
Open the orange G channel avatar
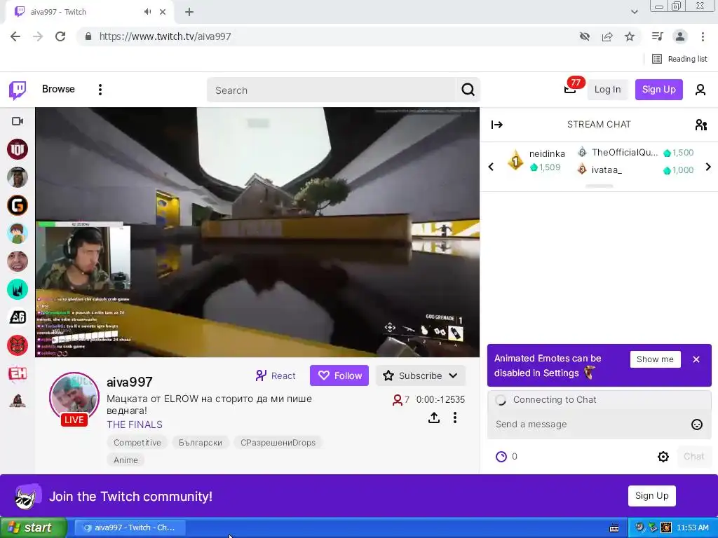coord(18,205)
